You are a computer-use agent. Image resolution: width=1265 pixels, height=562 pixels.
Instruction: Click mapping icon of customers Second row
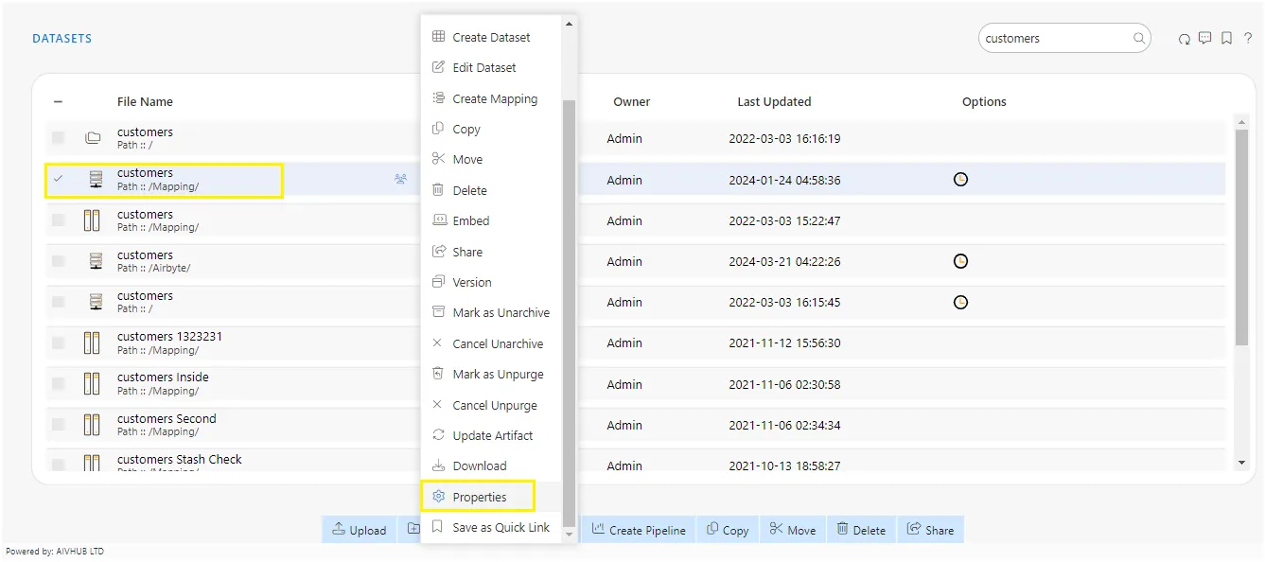[x=92, y=425]
